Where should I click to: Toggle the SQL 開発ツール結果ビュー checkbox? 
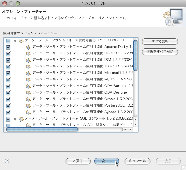(x=8, y=125)
